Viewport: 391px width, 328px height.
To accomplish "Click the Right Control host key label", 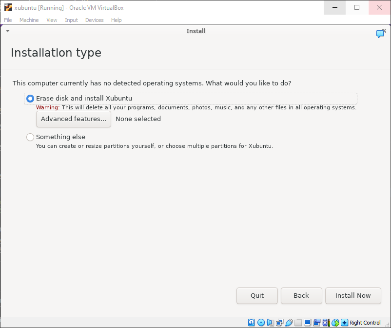I will (x=365, y=323).
